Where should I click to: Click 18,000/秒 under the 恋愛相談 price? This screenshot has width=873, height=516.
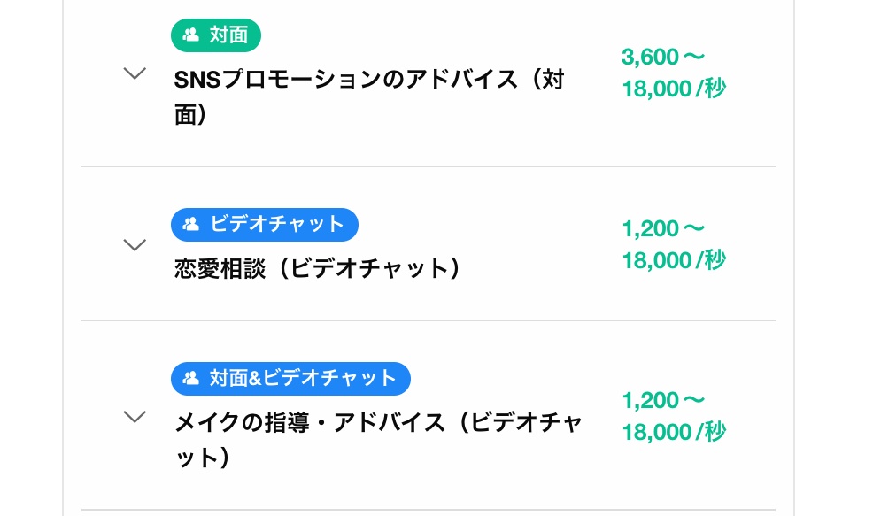coord(674,260)
